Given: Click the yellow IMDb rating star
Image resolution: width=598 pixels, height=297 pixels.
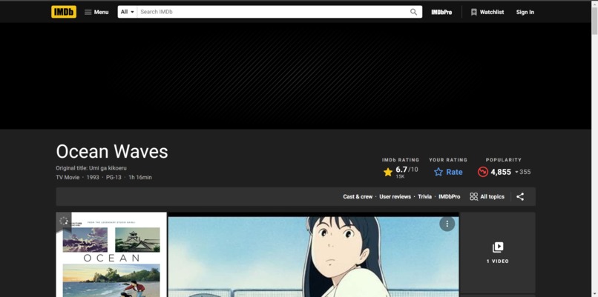Looking at the screenshot, I should point(388,172).
